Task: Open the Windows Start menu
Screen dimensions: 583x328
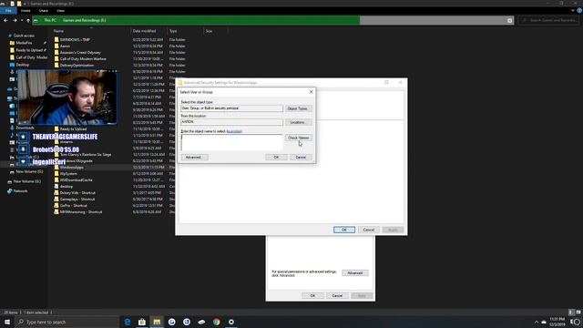Action: click(x=7, y=322)
